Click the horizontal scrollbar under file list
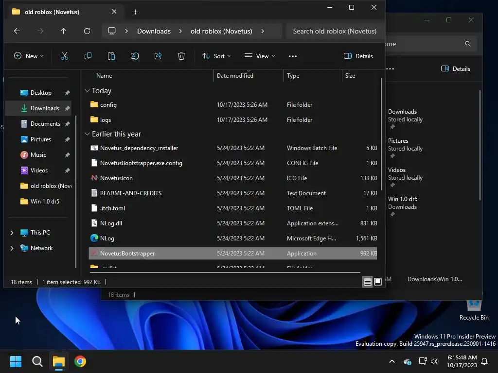This screenshot has width=498, height=373. pyautogui.click(x=225, y=272)
